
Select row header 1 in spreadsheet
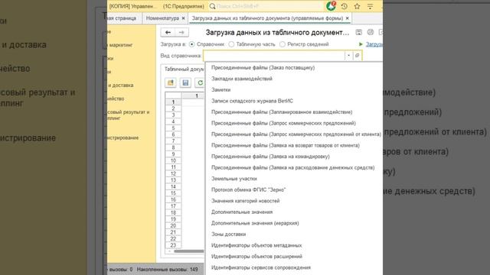[173, 102]
